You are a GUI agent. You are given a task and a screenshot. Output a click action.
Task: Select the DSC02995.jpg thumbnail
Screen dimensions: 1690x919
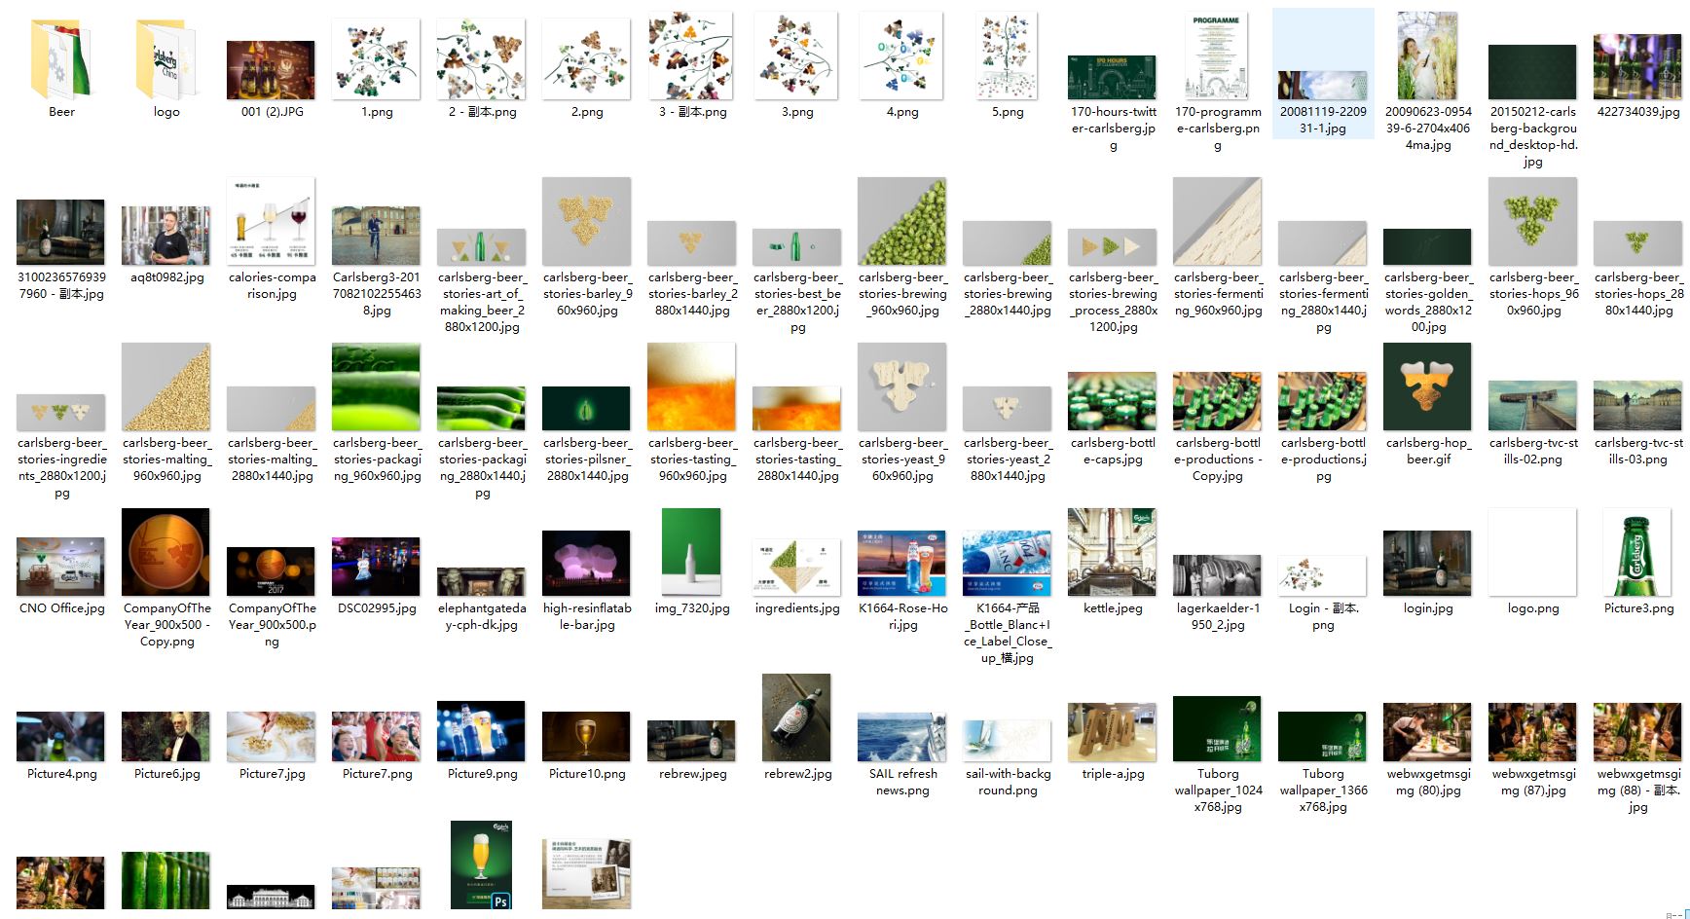click(x=376, y=567)
